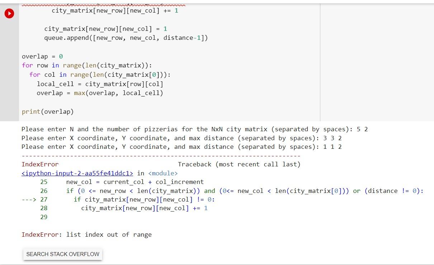Viewport: 434px width, 265px height.
Task: Click the for row in range loop line
Action: pos(86,65)
